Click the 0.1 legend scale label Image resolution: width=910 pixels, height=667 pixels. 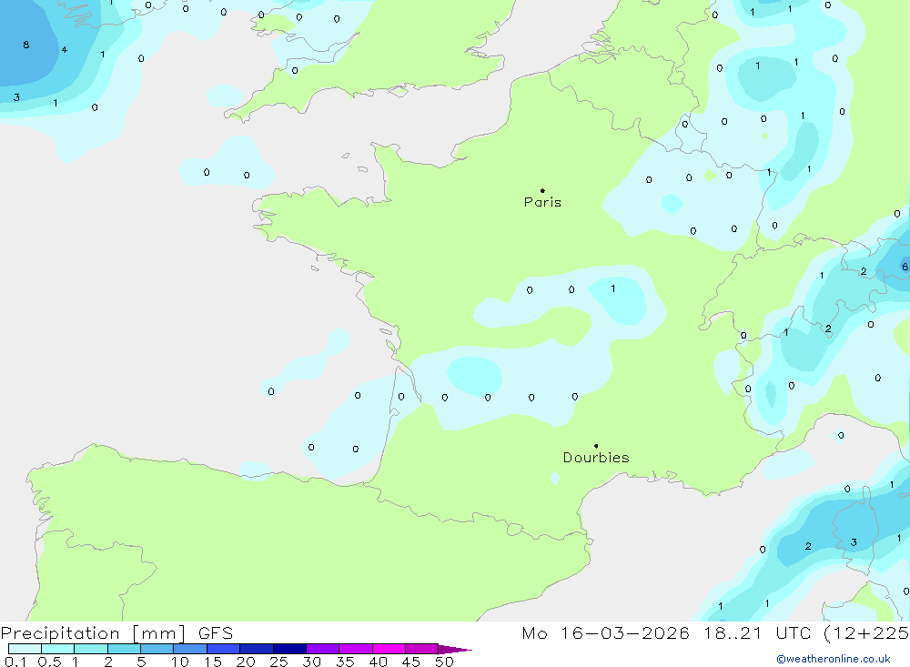click(x=15, y=662)
